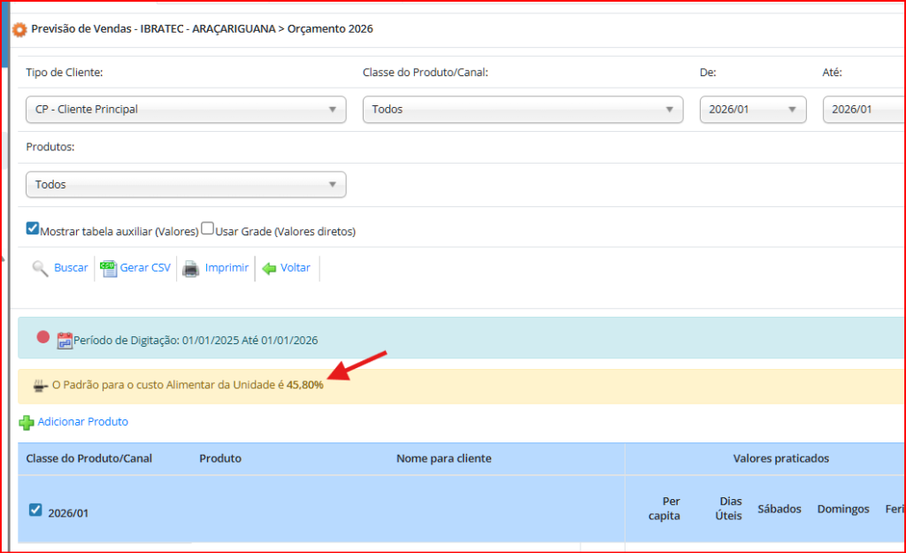Click the Voltar link
This screenshot has height=553, width=906.
coord(296,268)
